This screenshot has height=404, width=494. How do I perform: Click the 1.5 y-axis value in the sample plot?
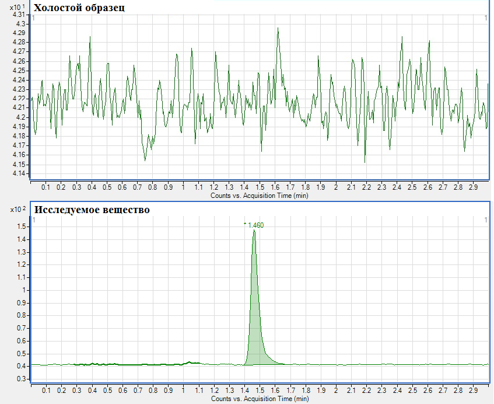[22, 227]
